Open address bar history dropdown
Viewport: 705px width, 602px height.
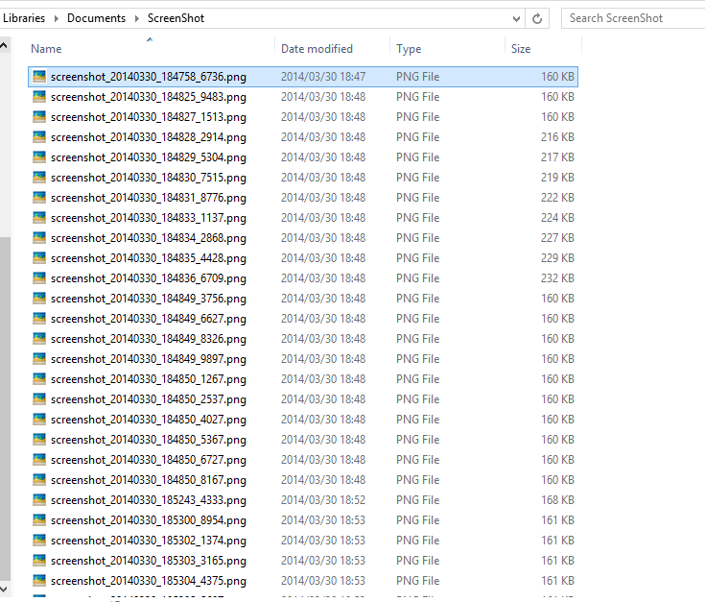(516, 19)
